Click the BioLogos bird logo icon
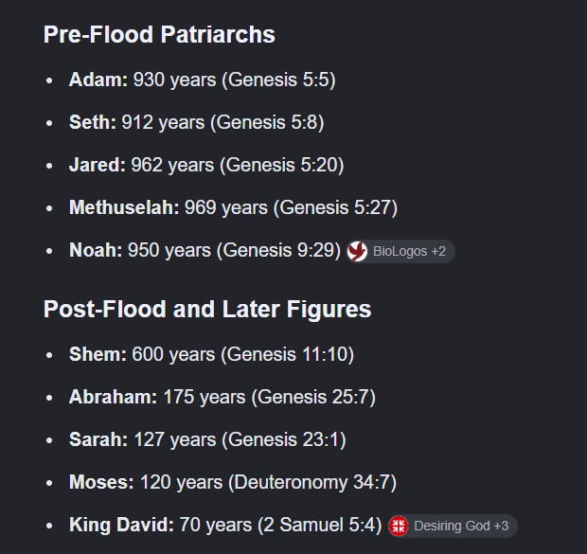 click(357, 251)
